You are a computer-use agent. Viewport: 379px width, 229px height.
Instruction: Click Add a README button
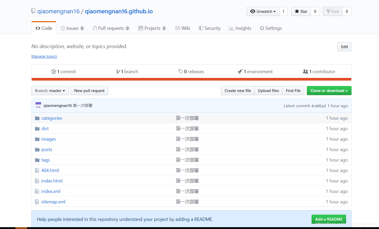click(329, 219)
